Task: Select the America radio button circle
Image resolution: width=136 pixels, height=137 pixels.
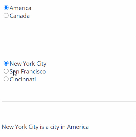Action: click(x=6, y=8)
